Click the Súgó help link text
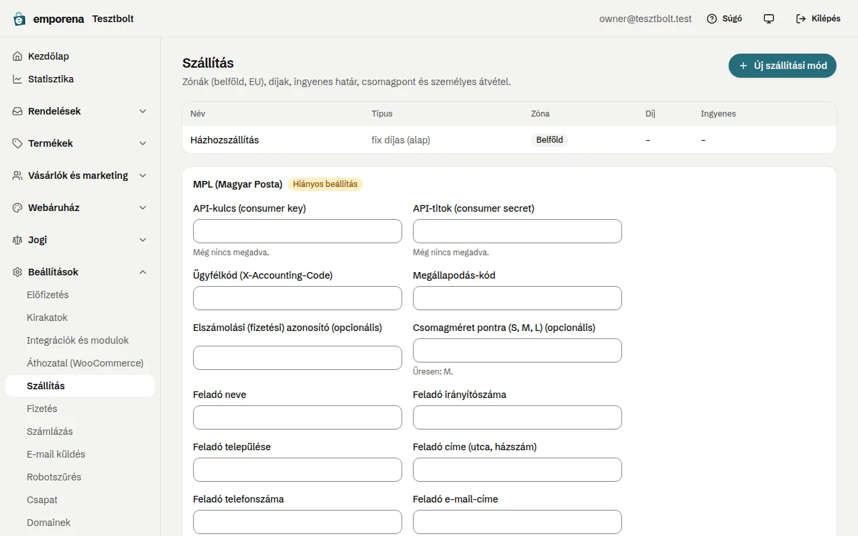This screenshot has height=536, width=858. (732, 19)
